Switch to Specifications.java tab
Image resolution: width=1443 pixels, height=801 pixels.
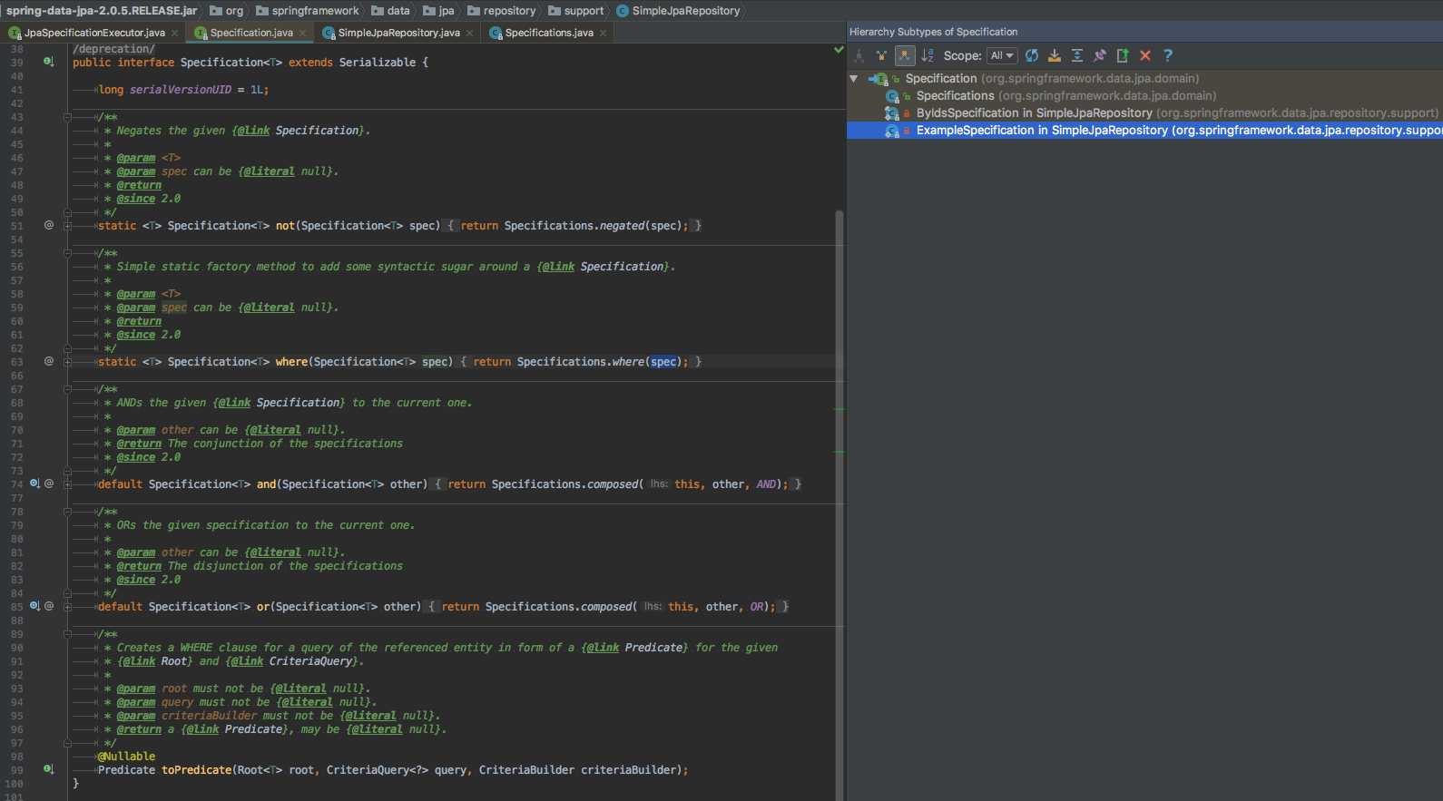549,33
